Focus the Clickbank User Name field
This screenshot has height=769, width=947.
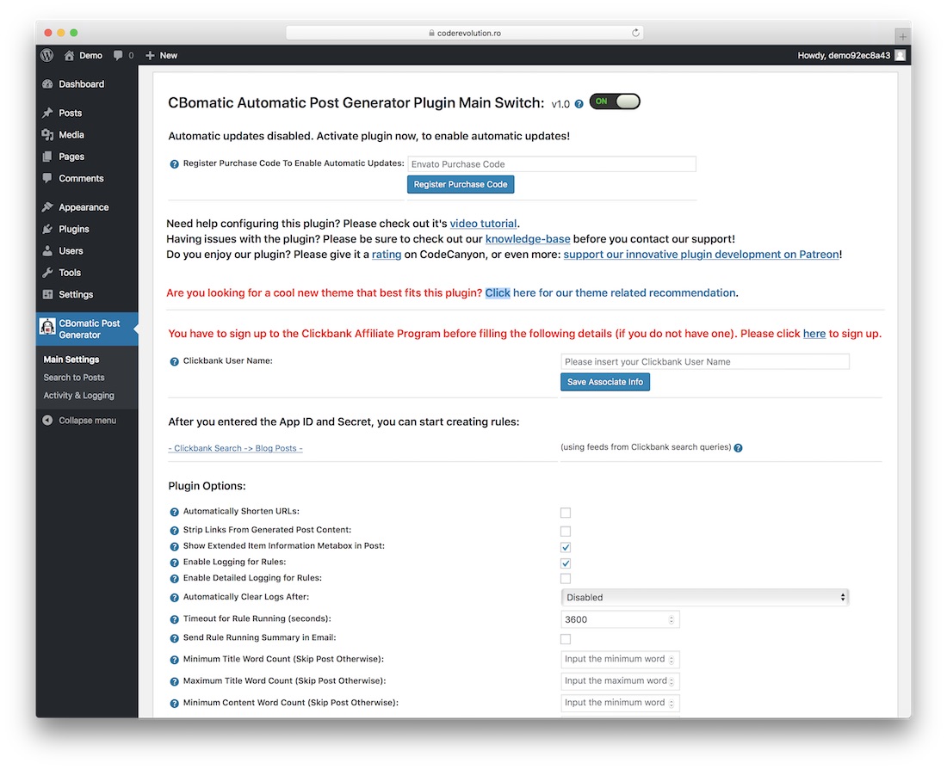[705, 361]
